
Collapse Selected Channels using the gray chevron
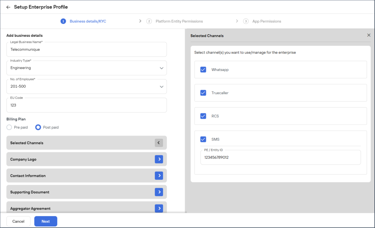coord(159,143)
